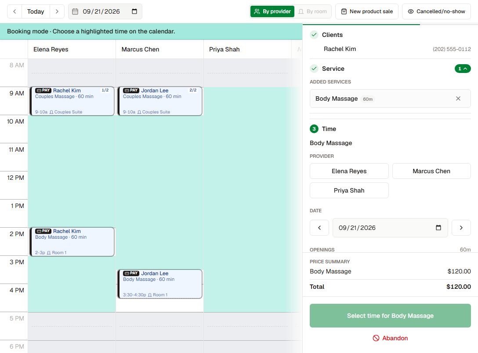Click the top toolbar date field 09/21/2026
Image resolution: width=478 pixels, height=353 pixels.
click(x=105, y=11)
